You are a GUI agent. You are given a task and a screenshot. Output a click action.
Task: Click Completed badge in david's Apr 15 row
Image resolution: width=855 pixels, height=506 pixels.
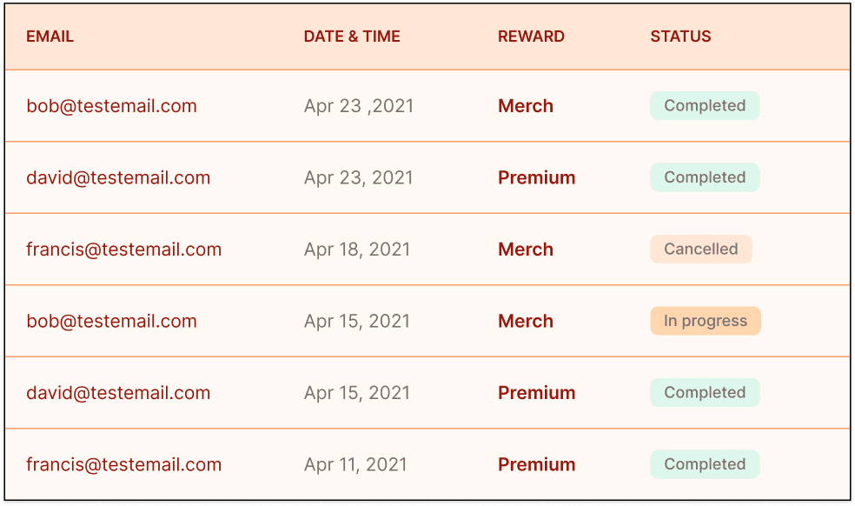705,392
